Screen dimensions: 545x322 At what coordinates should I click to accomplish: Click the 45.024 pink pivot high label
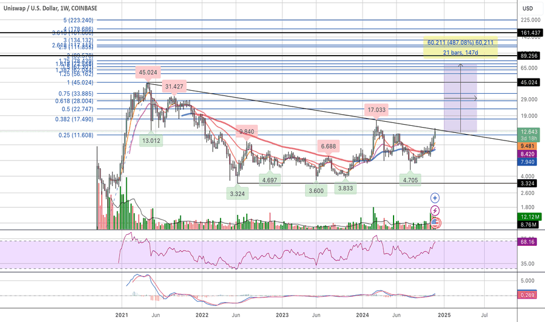(148, 73)
